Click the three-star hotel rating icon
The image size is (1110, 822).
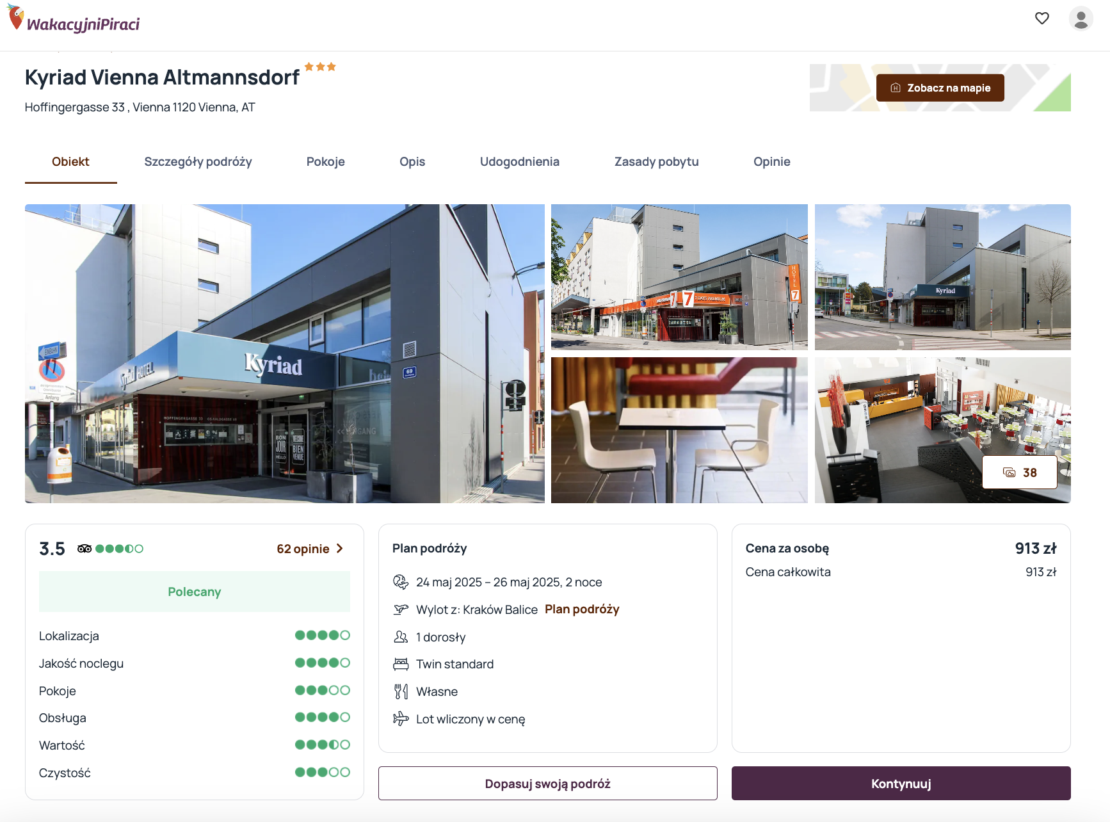coord(320,67)
